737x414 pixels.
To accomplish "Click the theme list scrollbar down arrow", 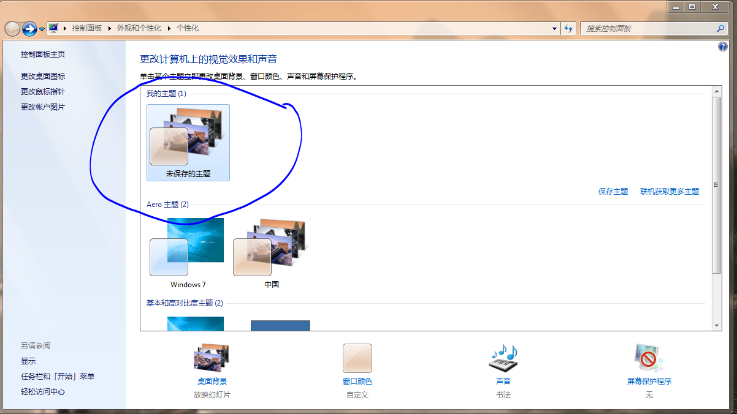I will pyautogui.click(x=716, y=325).
